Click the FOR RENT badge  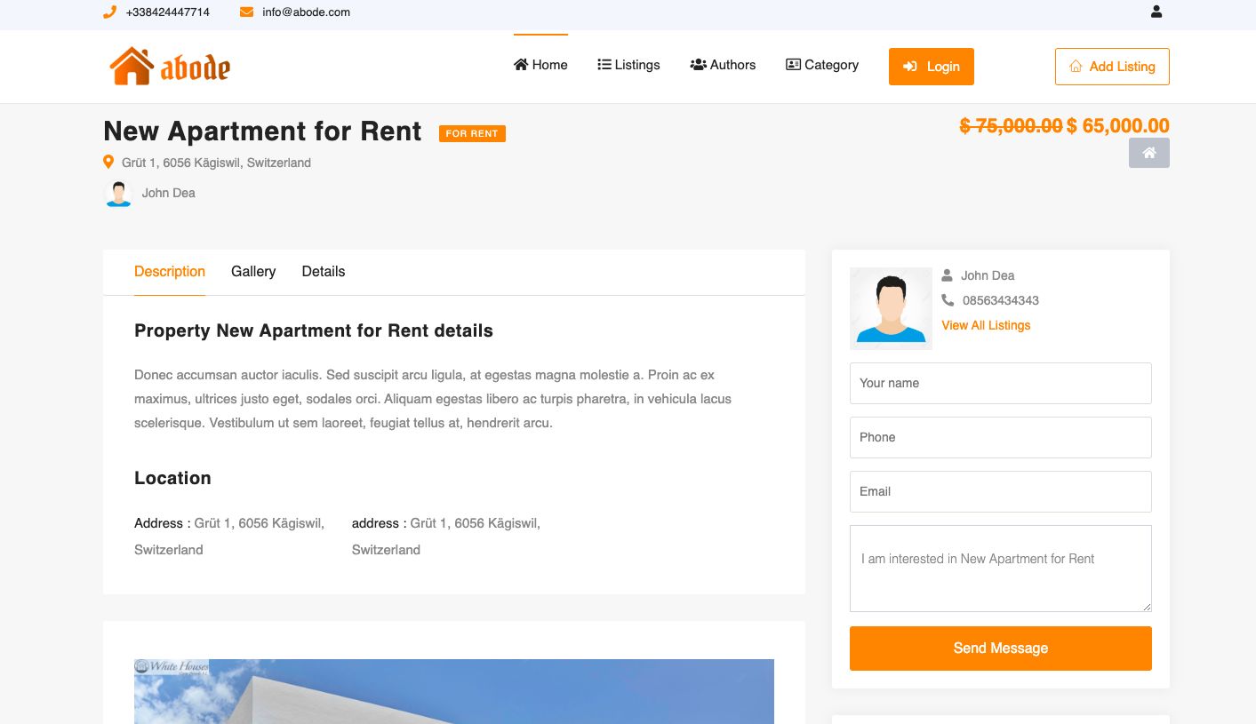click(472, 133)
